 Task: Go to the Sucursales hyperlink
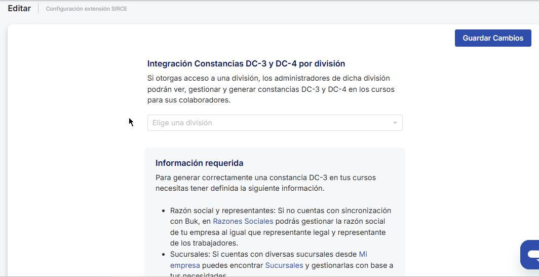(284, 265)
